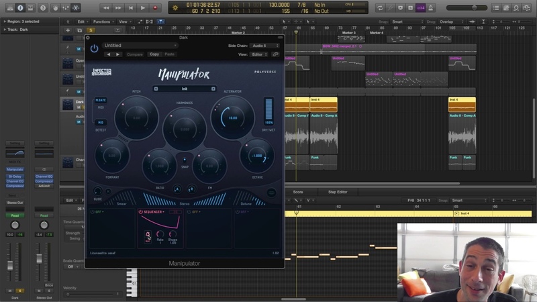Viewport: 537px width, 302px height.
Task: Open the tracks area Functions menu
Action: [103, 21]
